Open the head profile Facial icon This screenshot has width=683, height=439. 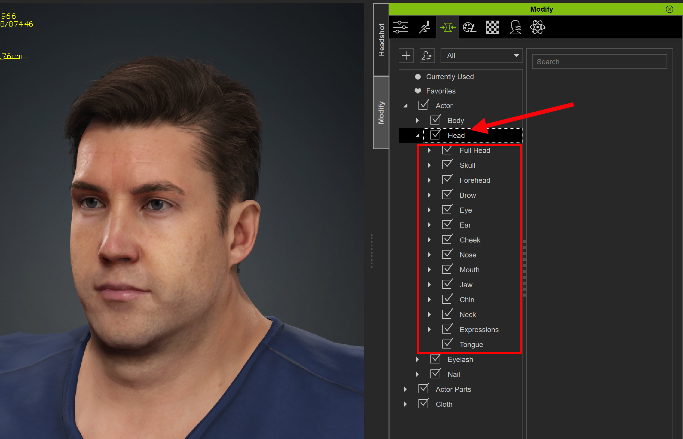point(515,27)
